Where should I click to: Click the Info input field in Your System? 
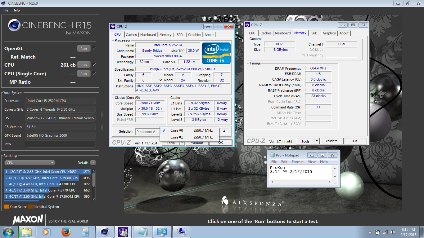click(x=60, y=144)
